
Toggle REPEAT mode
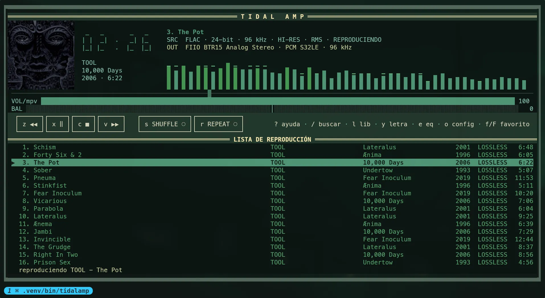[x=218, y=124]
